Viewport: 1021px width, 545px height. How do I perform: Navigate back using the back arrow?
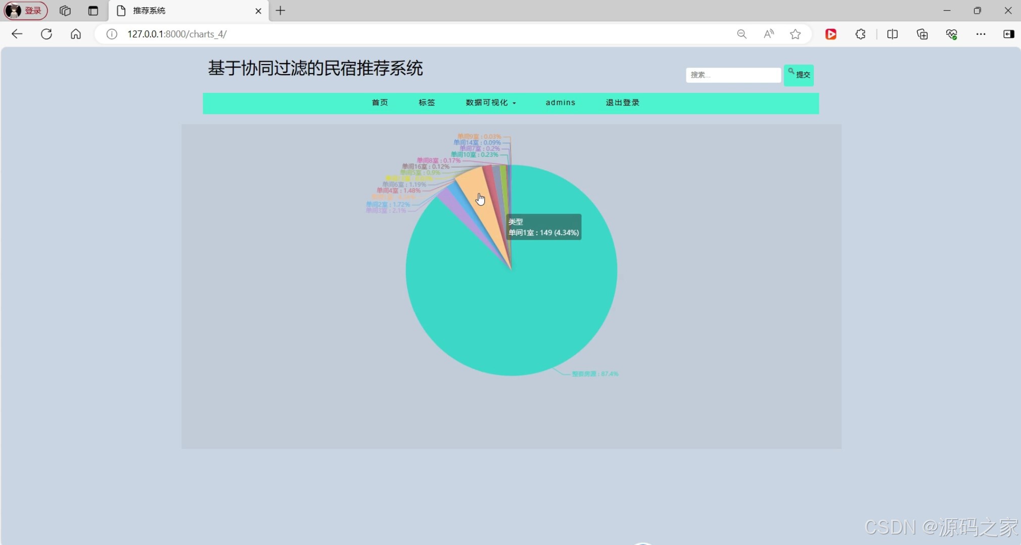coord(17,34)
